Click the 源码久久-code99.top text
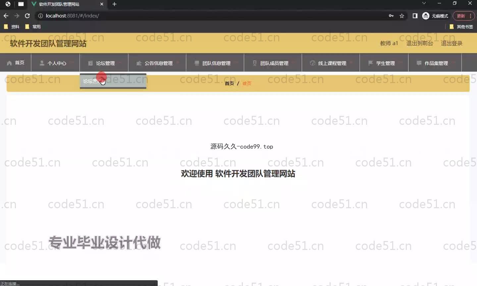The height and width of the screenshot is (286, 477). point(242,146)
